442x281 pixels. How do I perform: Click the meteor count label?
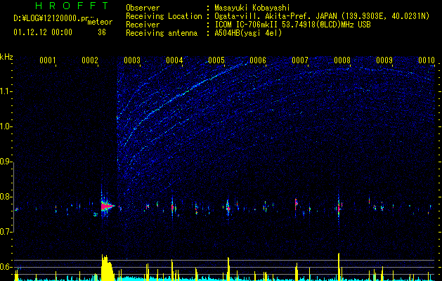point(100,22)
